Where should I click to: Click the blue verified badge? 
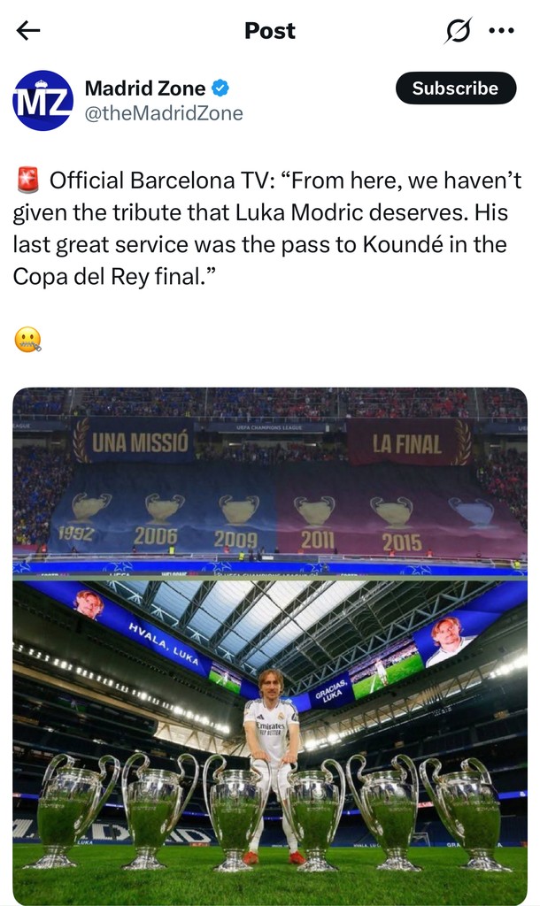tap(220, 88)
